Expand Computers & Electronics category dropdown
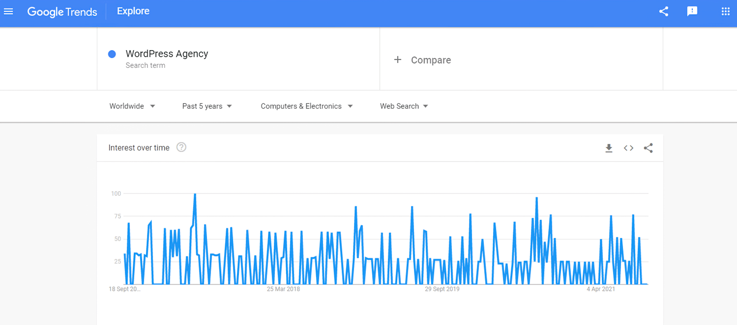Viewport: 737px width, 325px height. (306, 106)
